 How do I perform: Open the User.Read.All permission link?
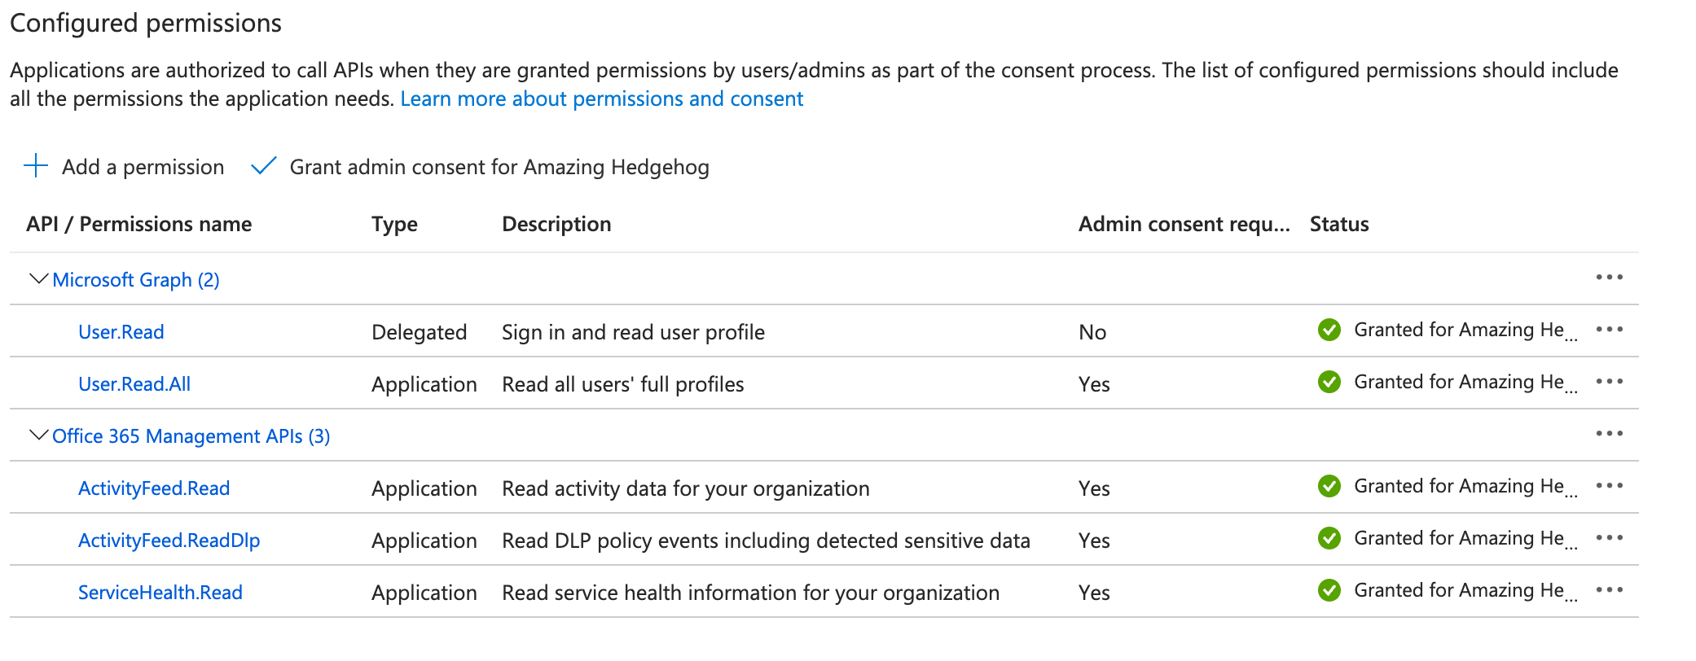(x=134, y=384)
